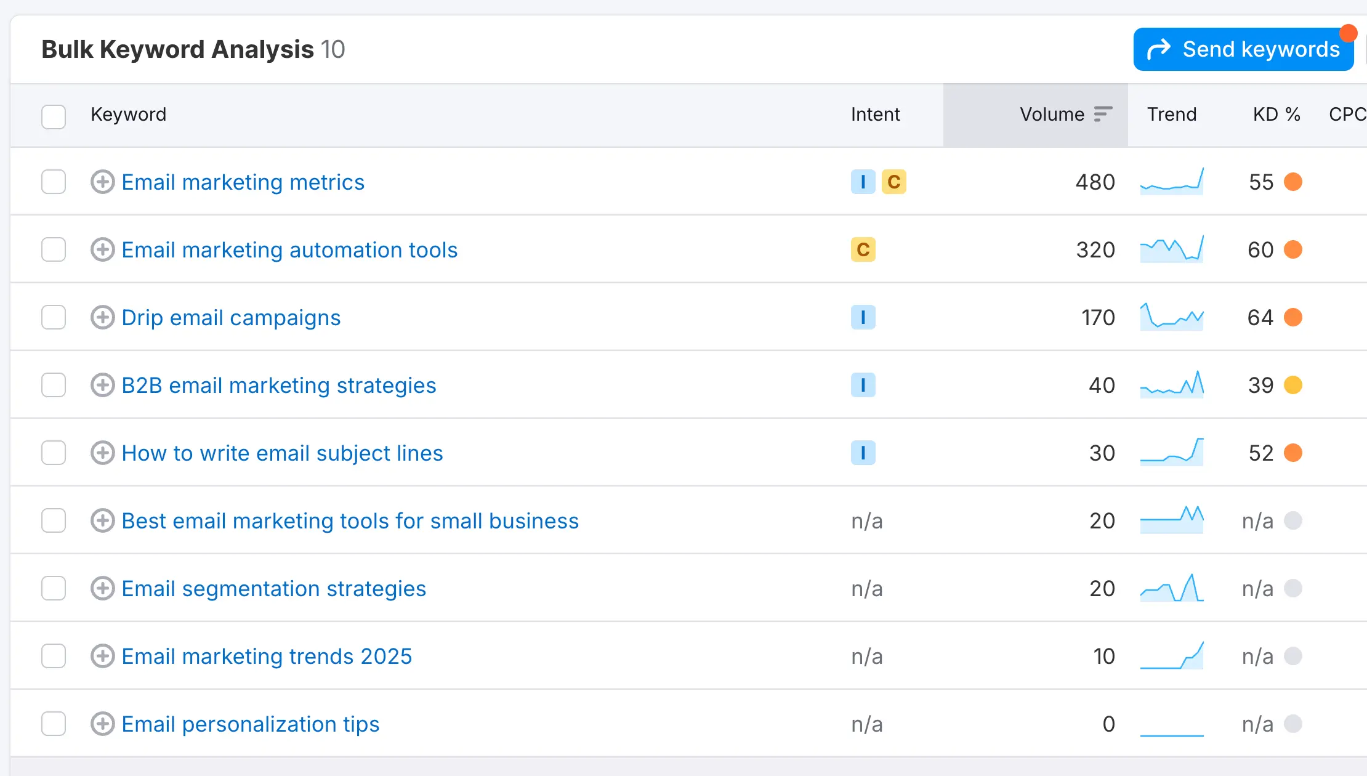Open How to write email subject lines link

tap(282, 453)
